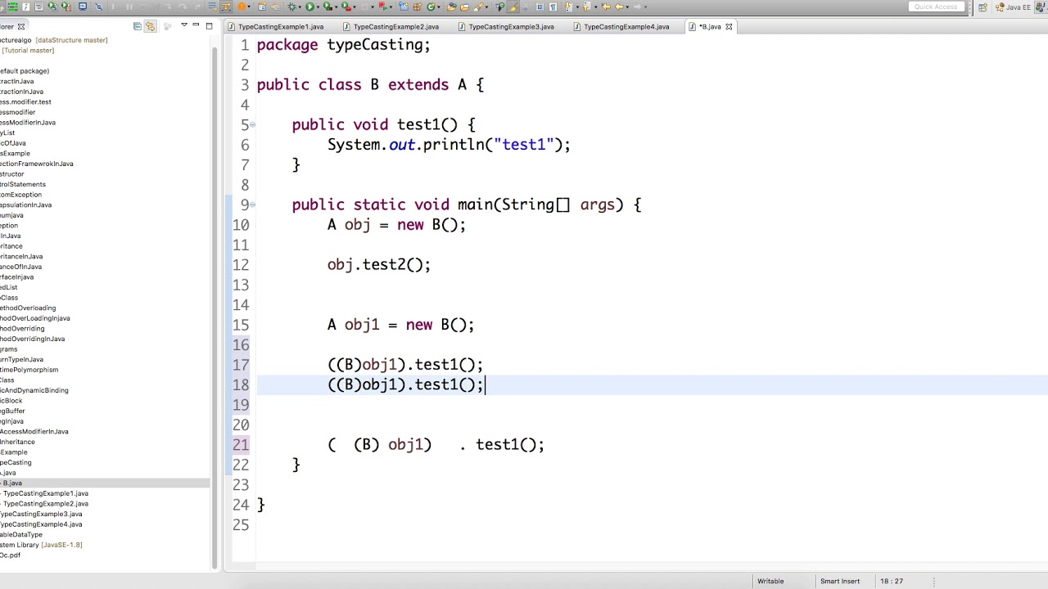Open TypeCastingExample3.java in the tree
The image size is (1048, 589).
tap(41, 514)
